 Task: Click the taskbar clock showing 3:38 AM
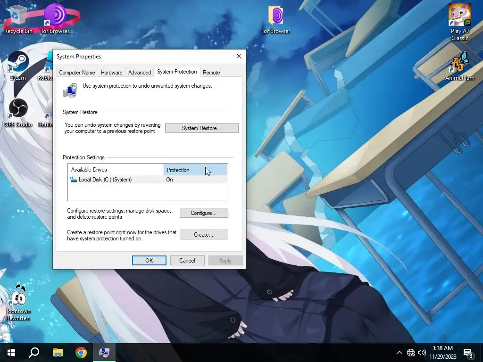442,353
